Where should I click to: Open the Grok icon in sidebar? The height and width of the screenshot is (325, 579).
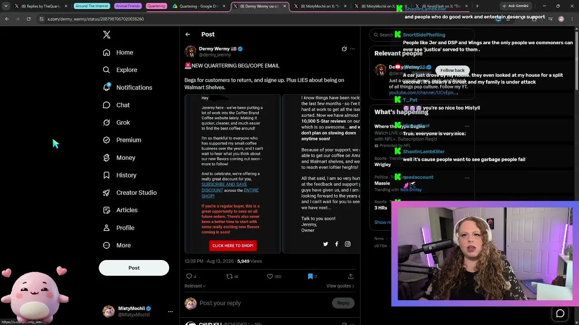pos(106,122)
